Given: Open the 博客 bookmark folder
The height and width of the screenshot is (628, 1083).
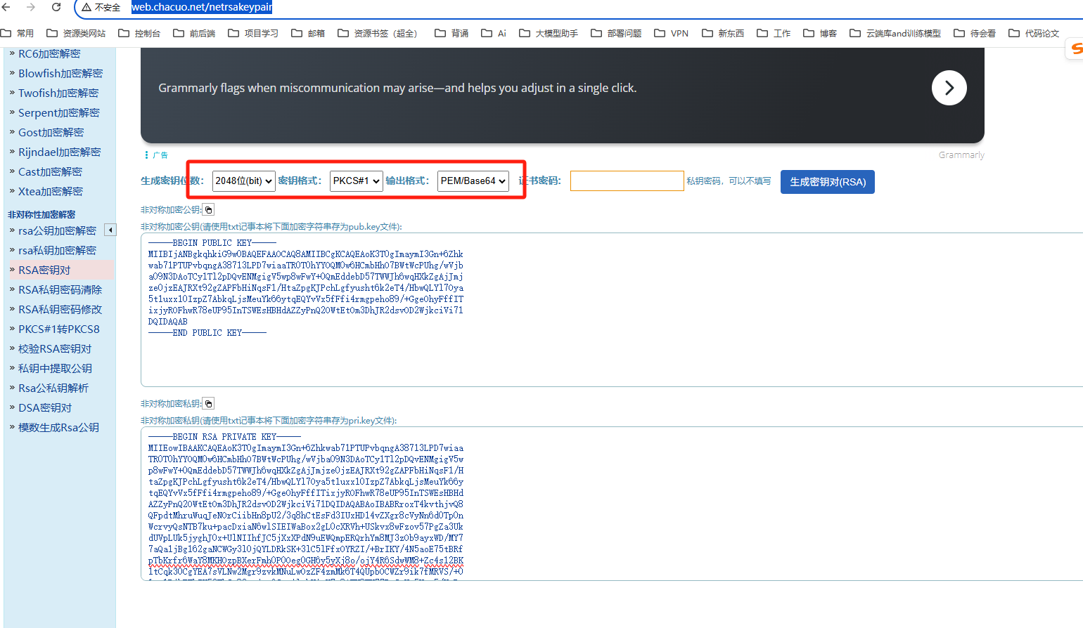Looking at the screenshot, I should pos(820,33).
